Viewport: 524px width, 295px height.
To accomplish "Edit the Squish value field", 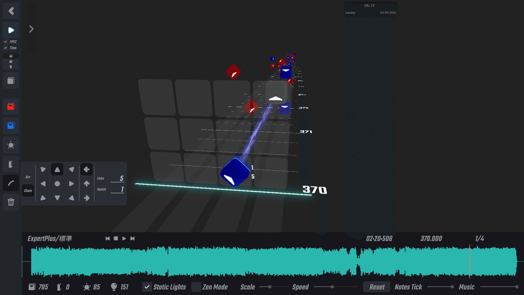I will [117, 190].
